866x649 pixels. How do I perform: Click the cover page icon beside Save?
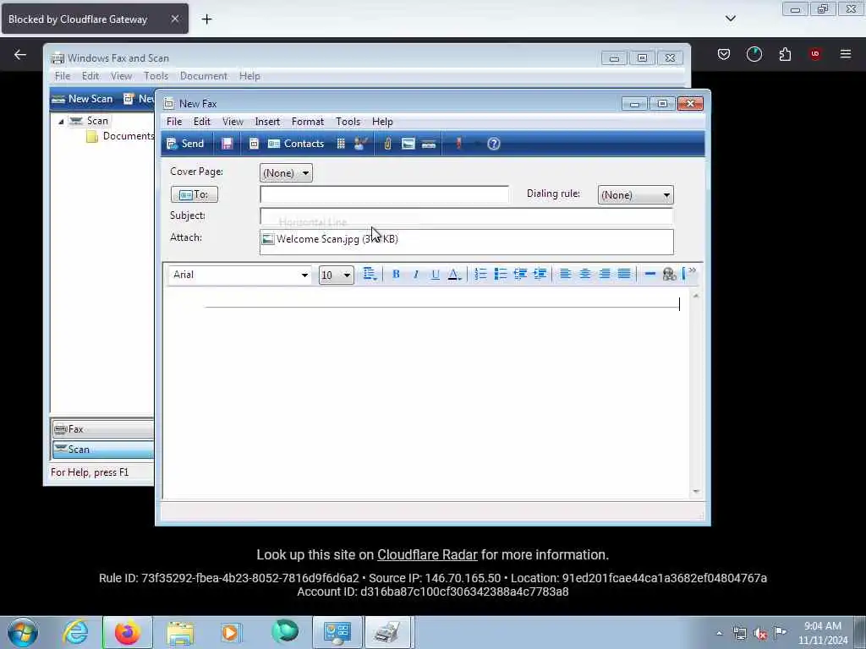point(254,144)
